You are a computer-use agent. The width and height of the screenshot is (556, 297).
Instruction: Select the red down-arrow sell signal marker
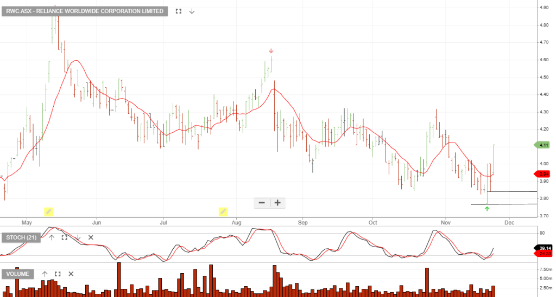[x=271, y=51]
